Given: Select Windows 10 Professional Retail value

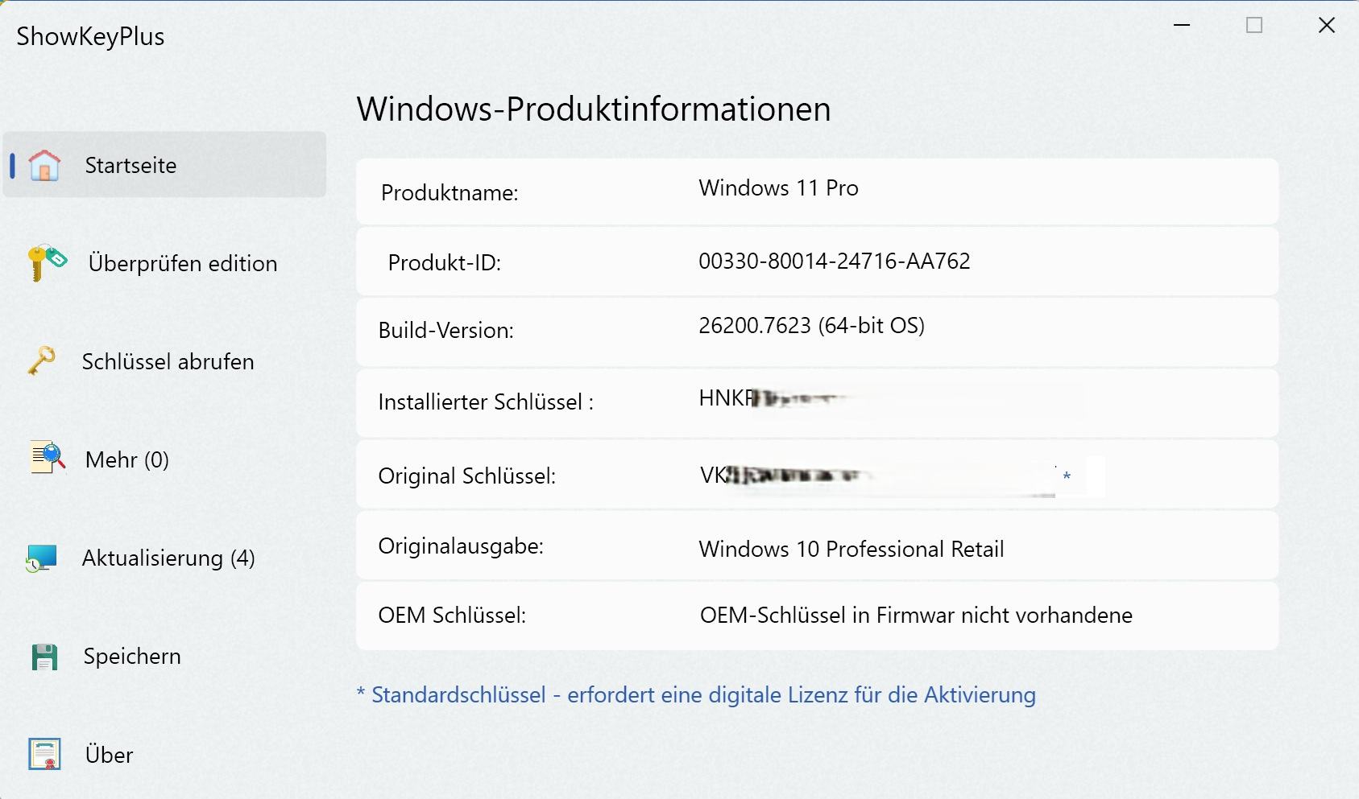Looking at the screenshot, I should coord(851,549).
